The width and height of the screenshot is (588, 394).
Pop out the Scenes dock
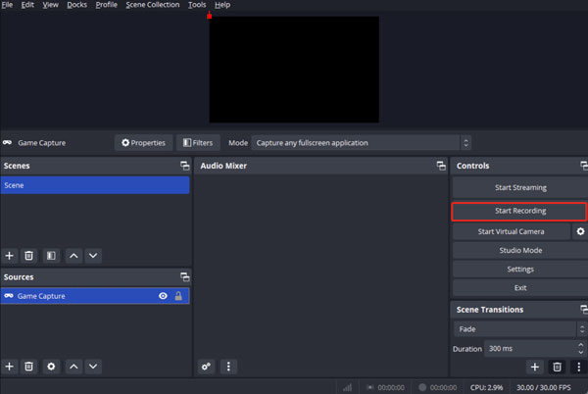185,166
